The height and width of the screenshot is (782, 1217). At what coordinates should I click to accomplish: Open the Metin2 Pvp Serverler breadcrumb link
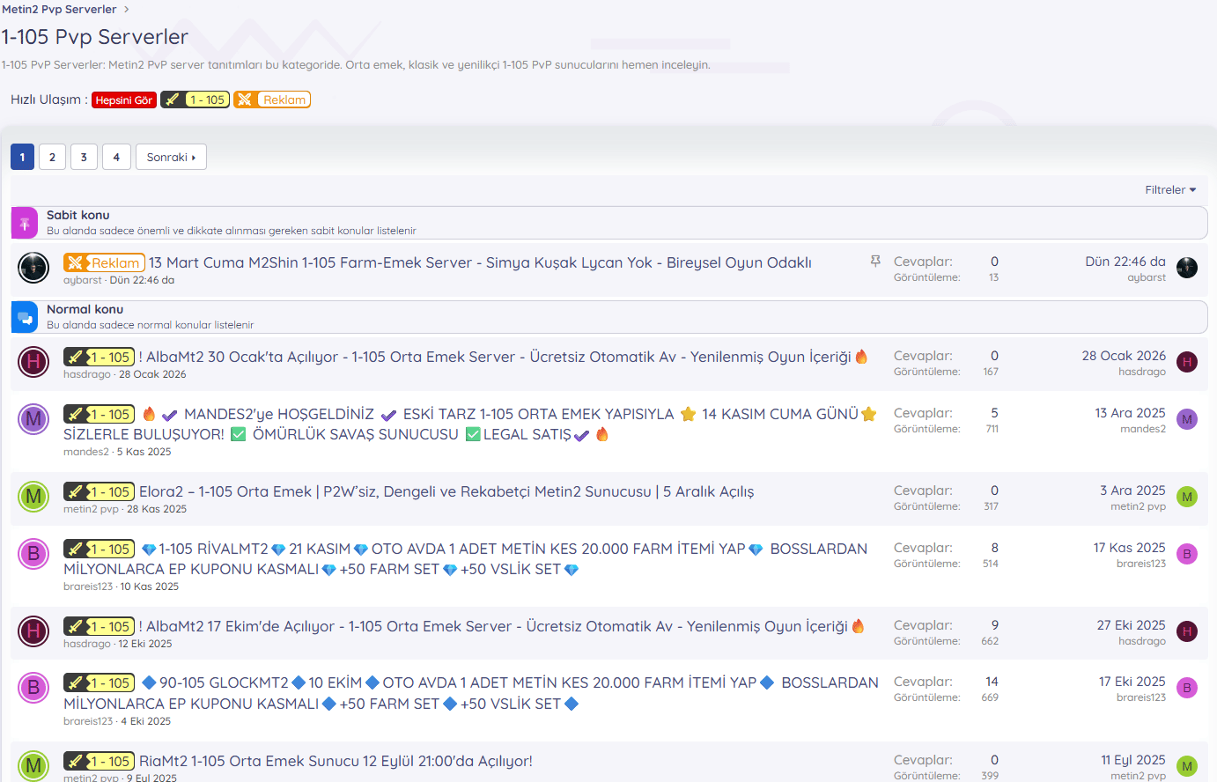(59, 9)
